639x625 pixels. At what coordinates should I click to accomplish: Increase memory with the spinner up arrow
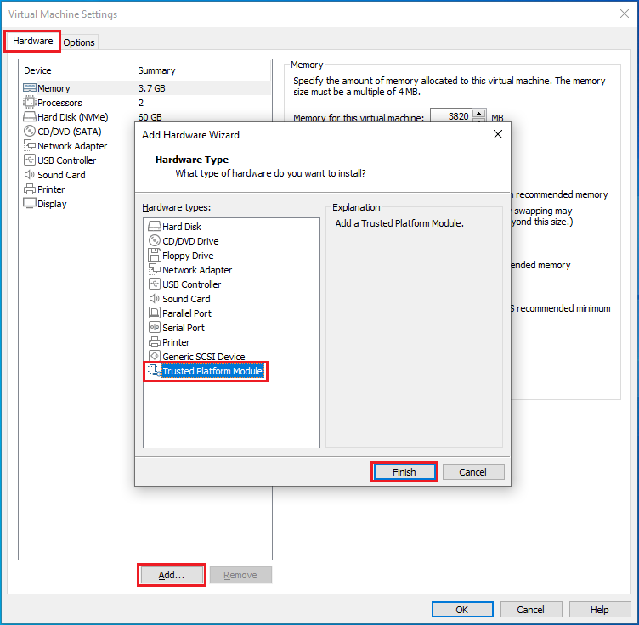(479, 113)
